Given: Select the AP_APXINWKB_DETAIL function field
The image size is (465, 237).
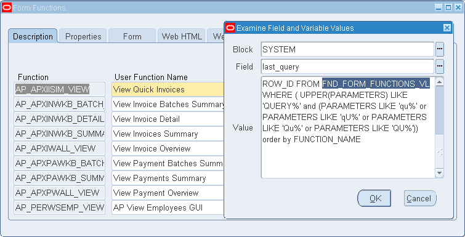Looking at the screenshot, I should pos(59,119).
